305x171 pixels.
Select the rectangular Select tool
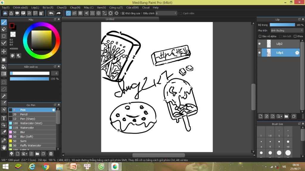pos(4,82)
